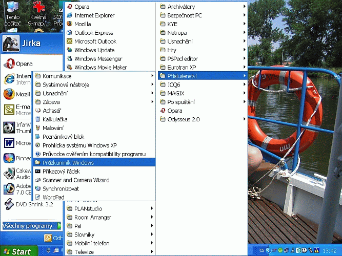Open Květná 9-map desktop shortcut
Screen dimensions: 342x256
tap(38, 13)
